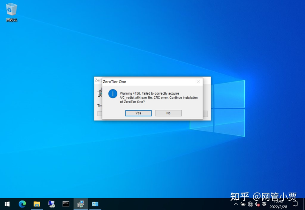Click the battery/power tray icon
305x210 pixels.
[x=243, y=204]
